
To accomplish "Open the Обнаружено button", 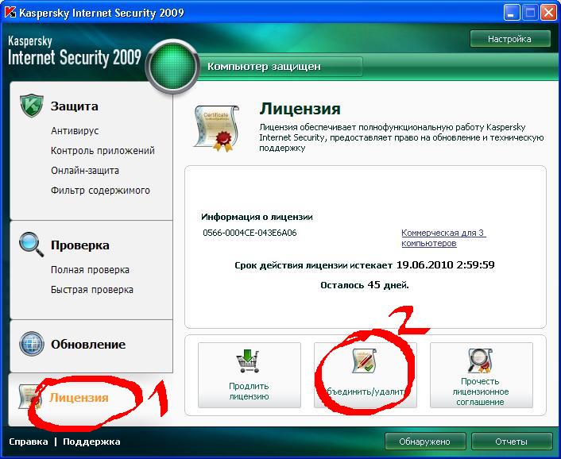I will coord(425,442).
